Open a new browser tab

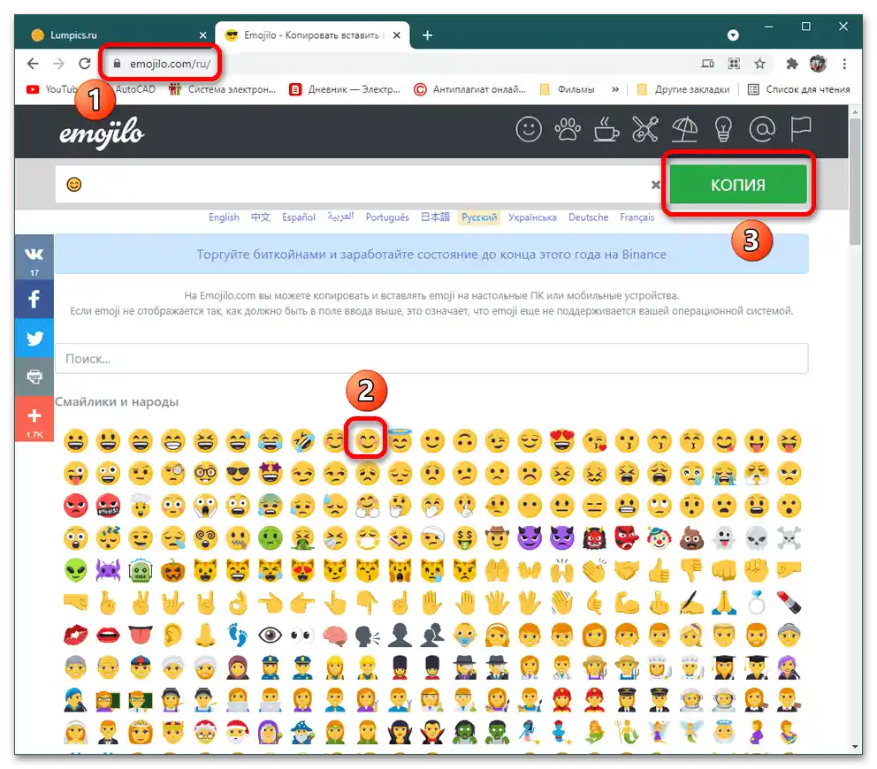(x=427, y=35)
